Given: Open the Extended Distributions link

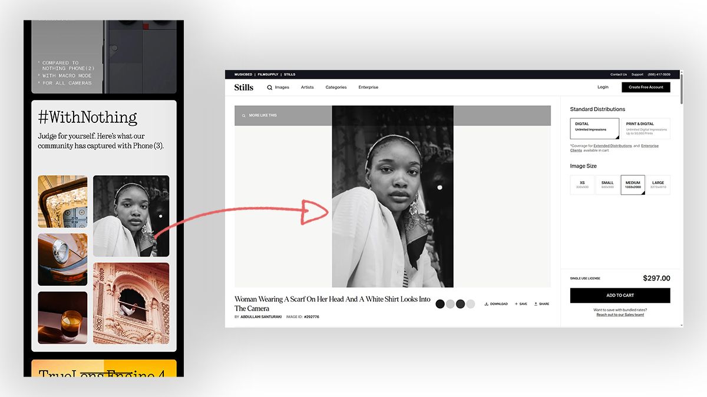Looking at the screenshot, I should (x=612, y=146).
